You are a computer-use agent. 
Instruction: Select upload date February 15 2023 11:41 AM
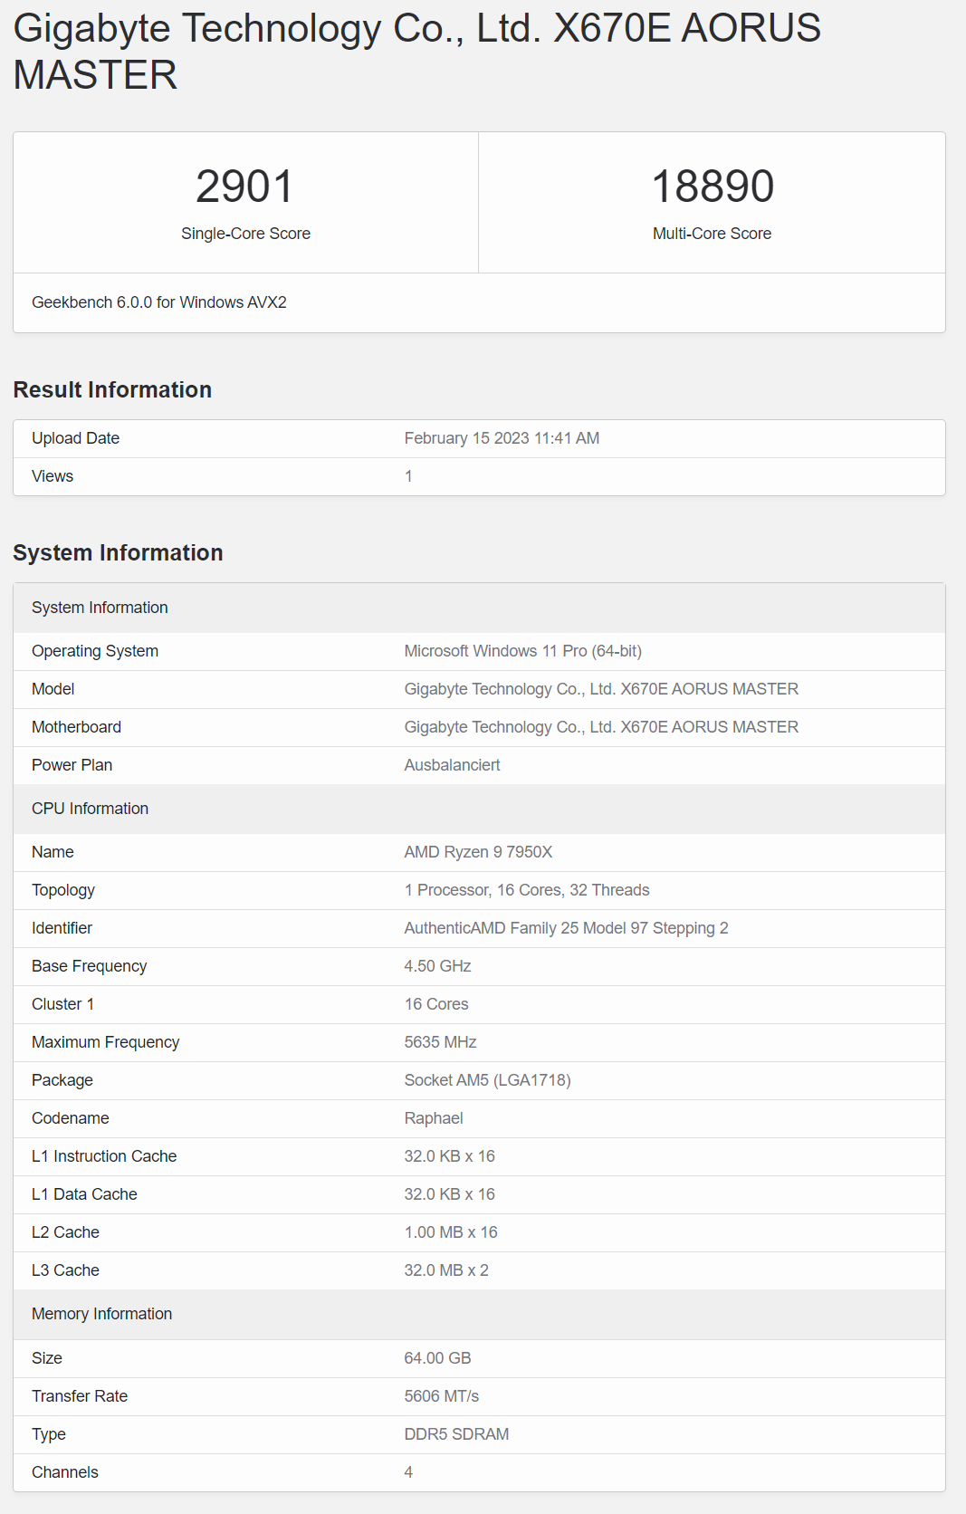(x=502, y=438)
